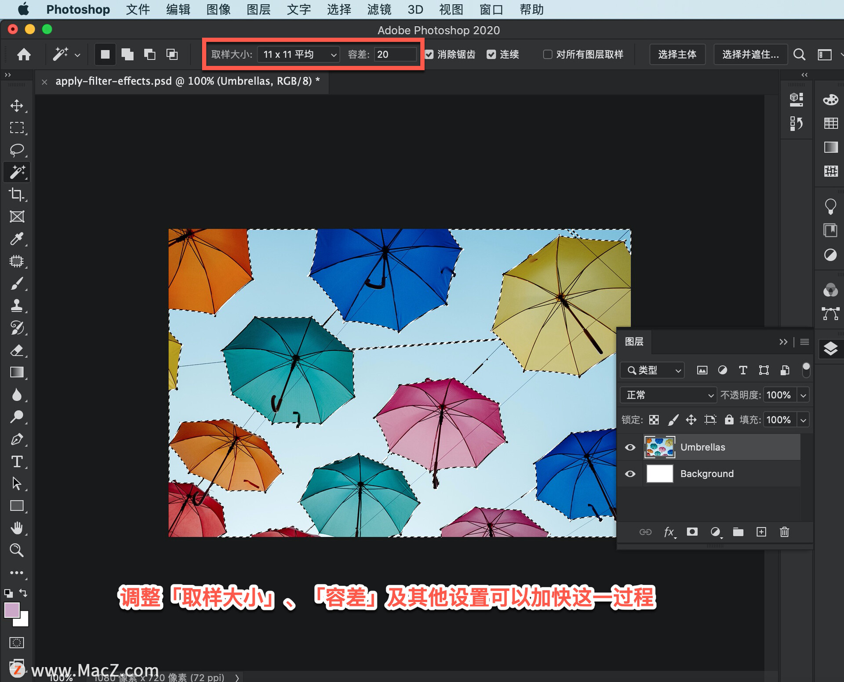Select the Eraser tool
Image resolution: width=844 pixels, height=682 pixels.
pos(17,350)
